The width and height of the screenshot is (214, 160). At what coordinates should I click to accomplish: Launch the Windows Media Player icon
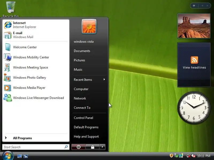[x=7, y=88]
